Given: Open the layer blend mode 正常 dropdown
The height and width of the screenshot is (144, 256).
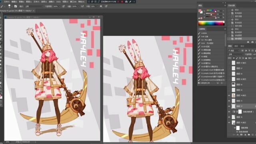Looking at the screenshot, I should 236,54.
